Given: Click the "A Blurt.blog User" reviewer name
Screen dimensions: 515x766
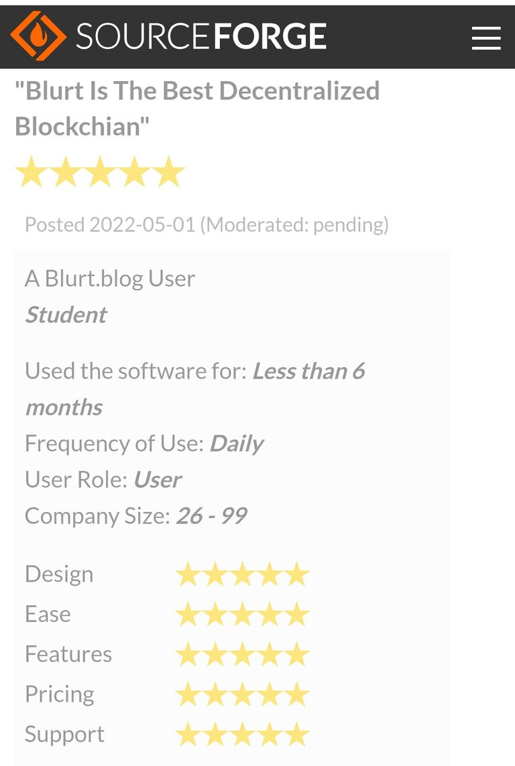Looking at the screenshot, I should pyautogui.click(x=110, y=279).
